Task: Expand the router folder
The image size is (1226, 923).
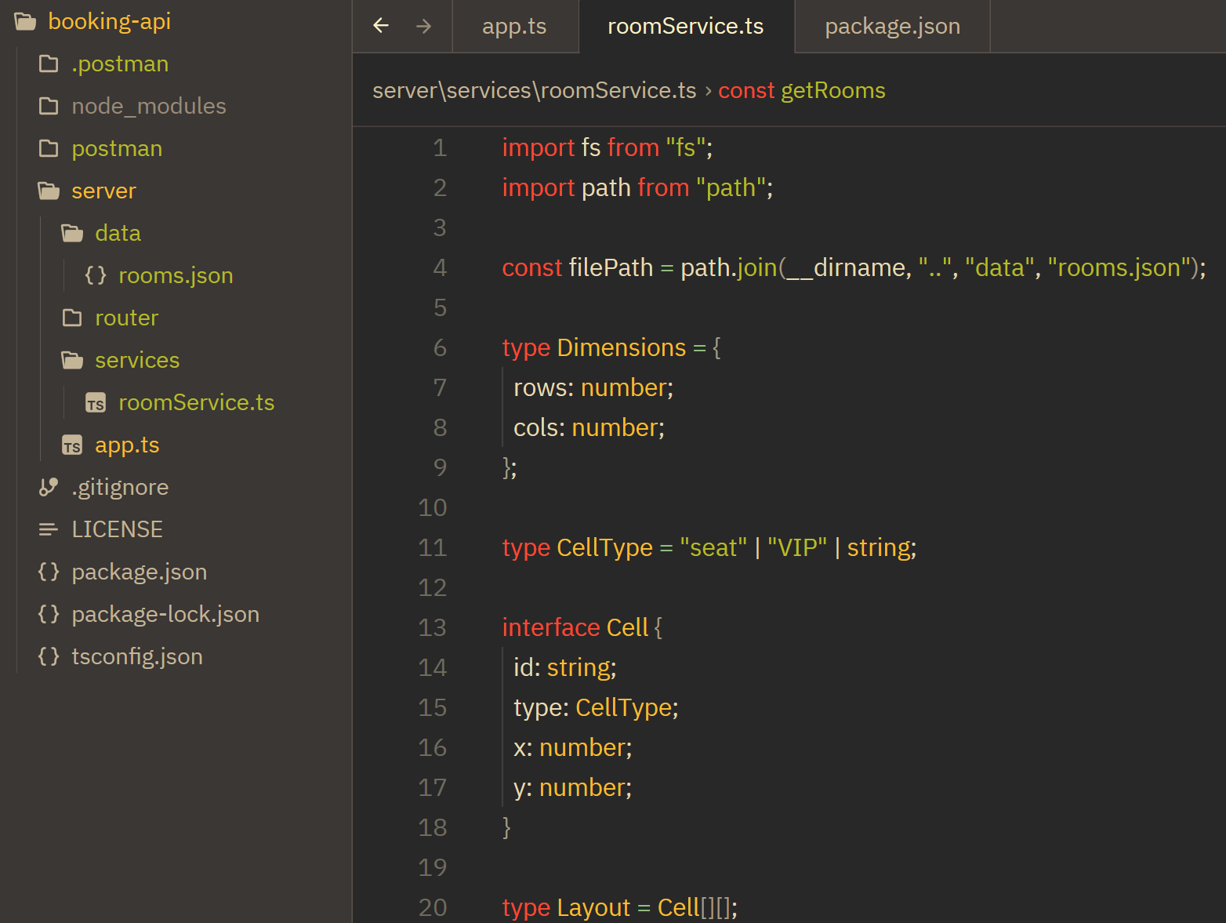Action: pos(126,318)
